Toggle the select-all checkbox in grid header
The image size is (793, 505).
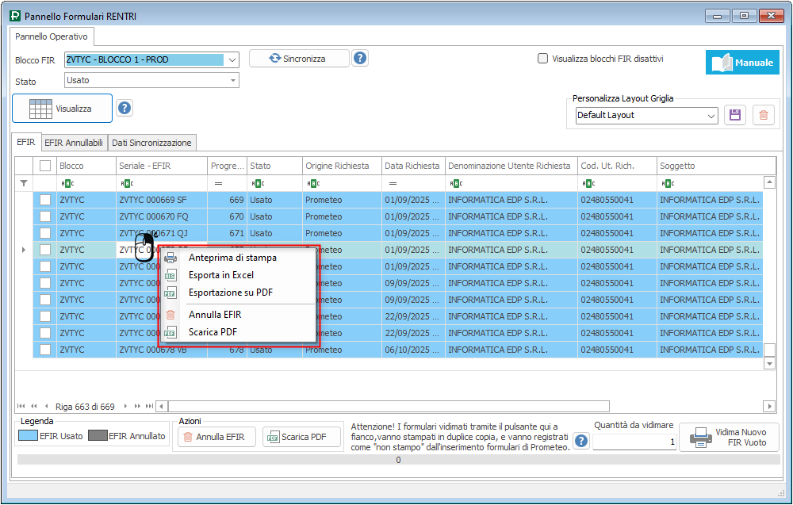click(x=45, y=166)
